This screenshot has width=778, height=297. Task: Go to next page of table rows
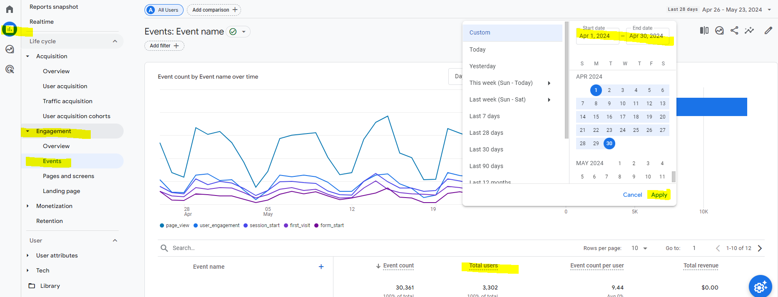tap(760, 248)
